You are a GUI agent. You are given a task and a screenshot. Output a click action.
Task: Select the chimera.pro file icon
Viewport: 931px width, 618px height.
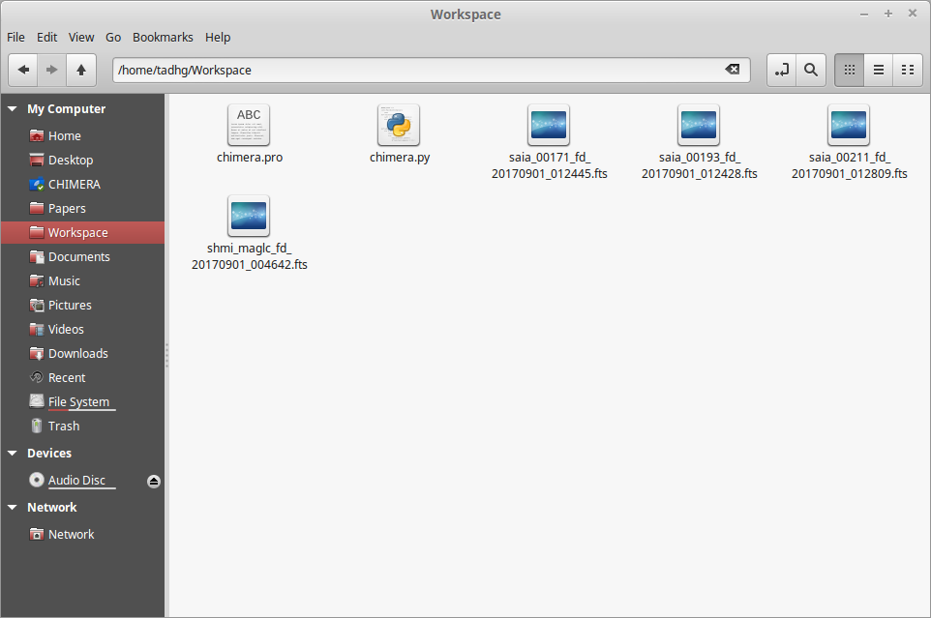pyautogui.click(x=249, y=125)
